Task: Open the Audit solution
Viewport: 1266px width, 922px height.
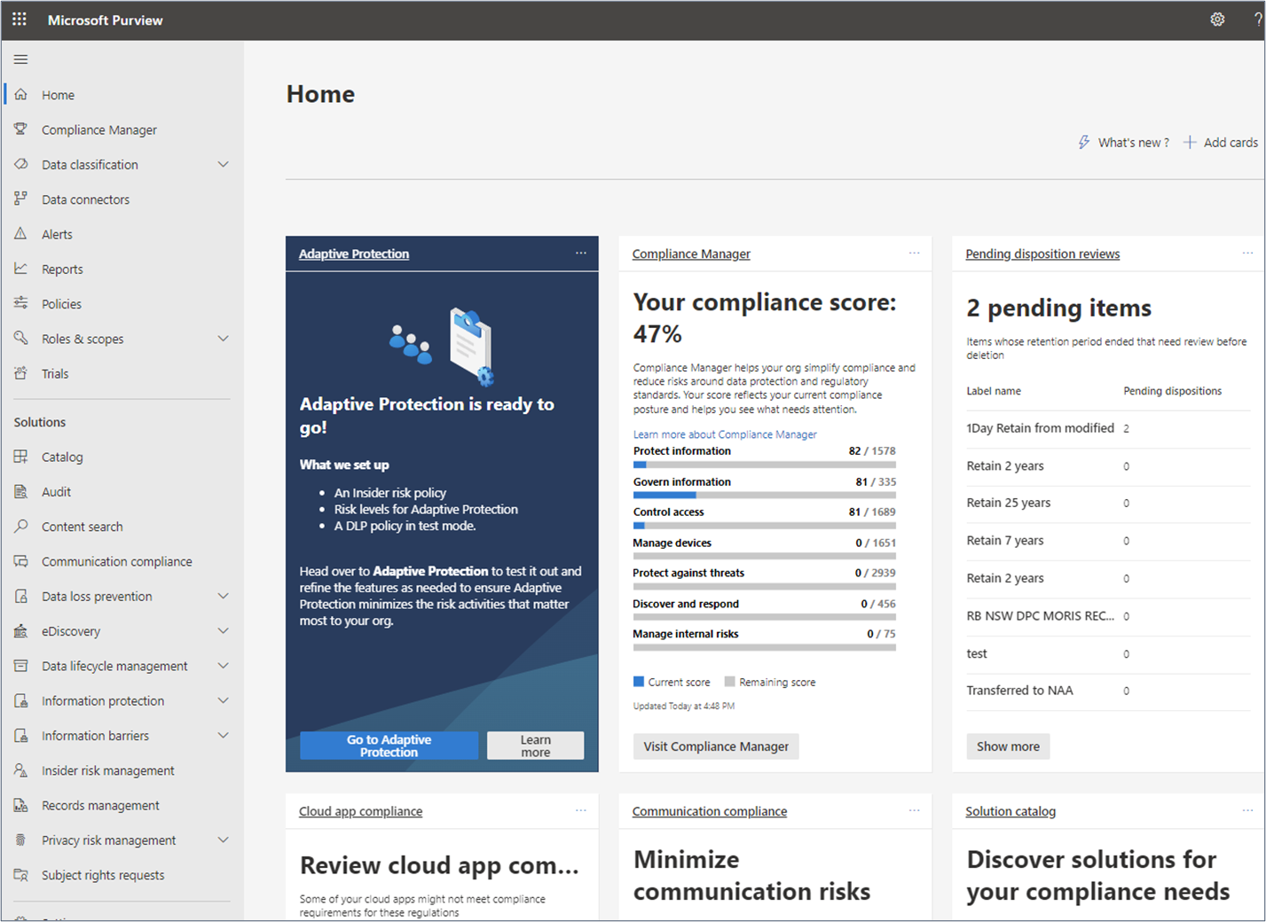Action: [56, 491]
